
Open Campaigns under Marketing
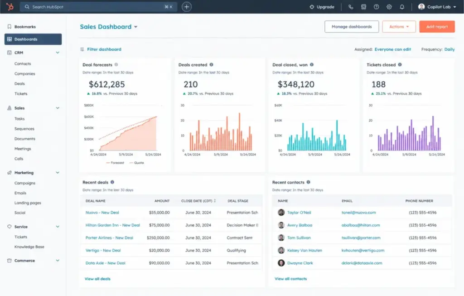pyautogui.click(x=25, y=183)
